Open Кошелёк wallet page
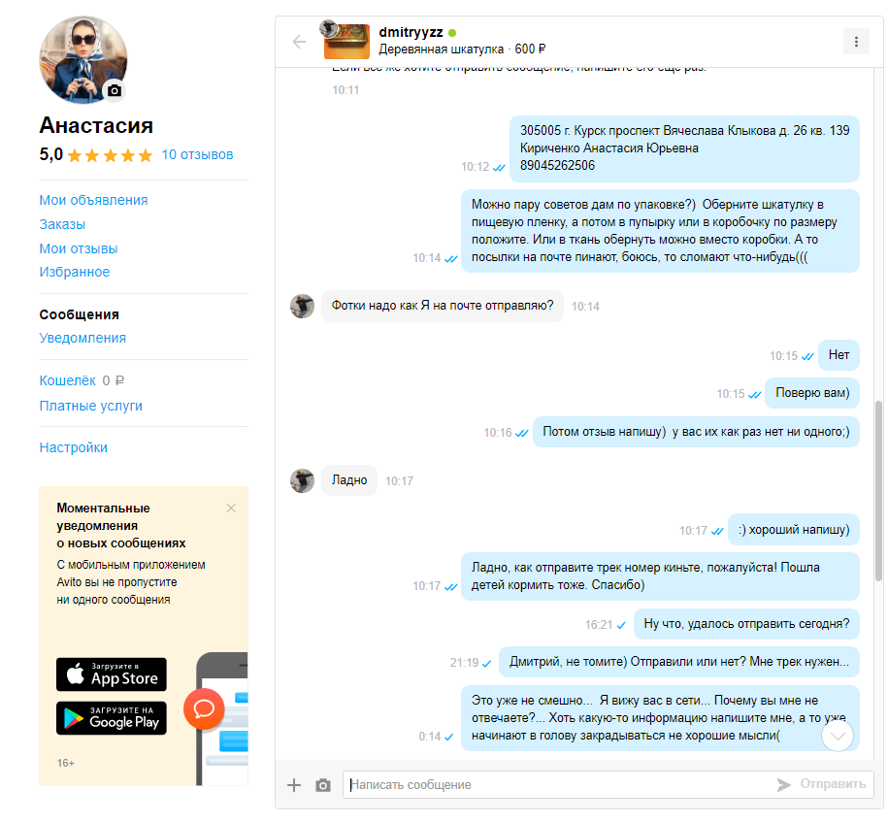Viewport: 888px width, 822px height. coord(67,380)
